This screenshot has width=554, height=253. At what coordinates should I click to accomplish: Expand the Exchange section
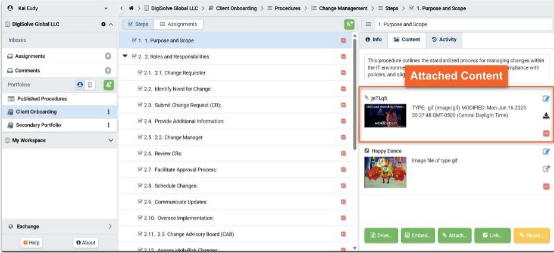tap(110, 226)
